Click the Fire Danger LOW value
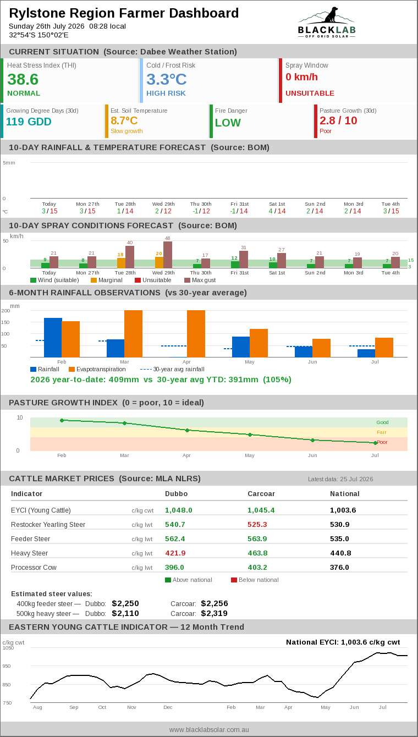418x737 pixels. [228, 123]
